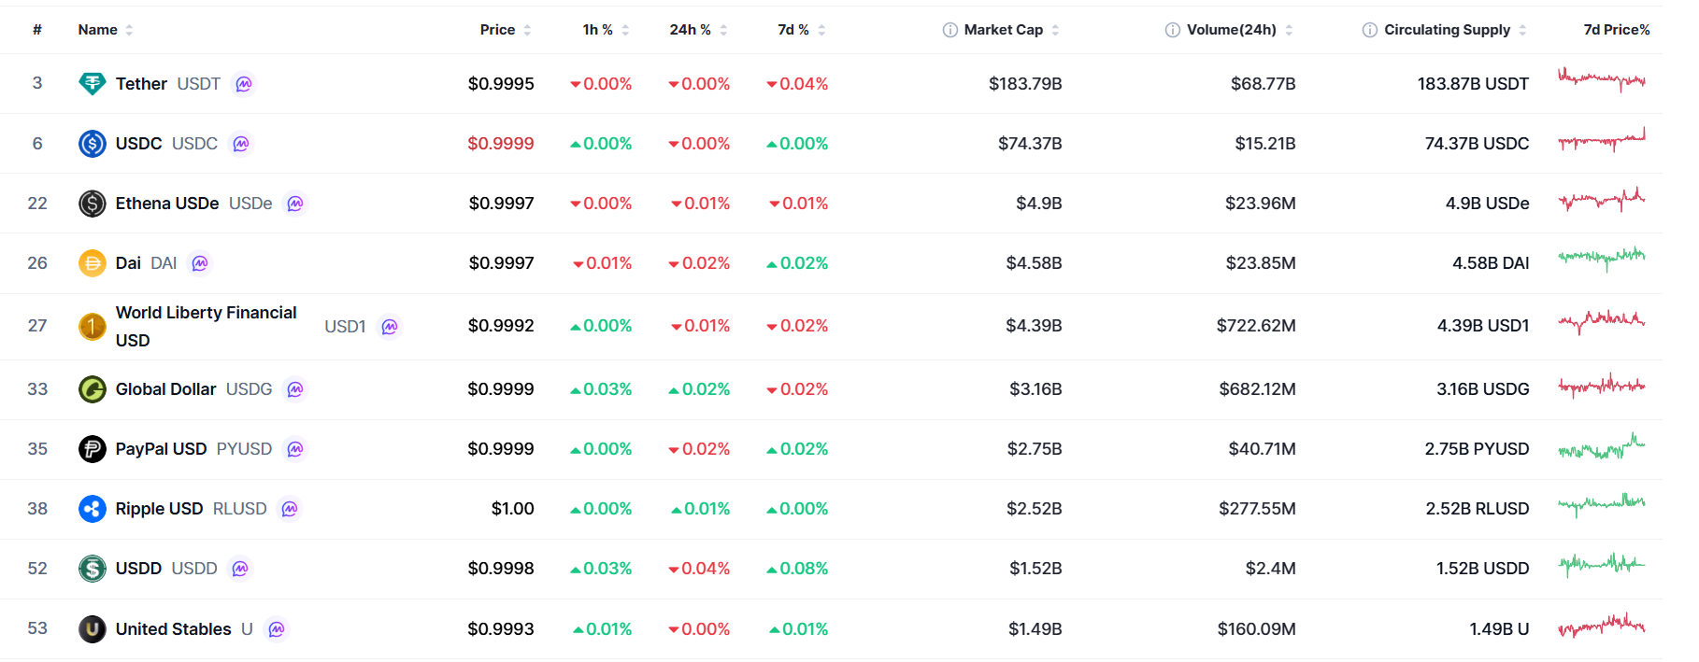Image resolution: width=1699 pixels, height=662 pixels.
Task: Open the Ripple USD name link
Action: point(160,509)
